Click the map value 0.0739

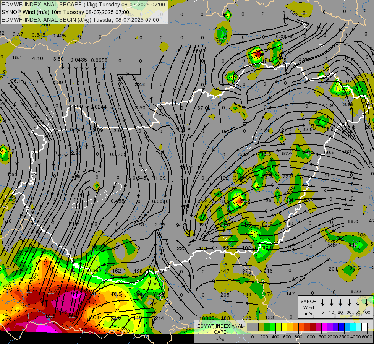[118, 154]
